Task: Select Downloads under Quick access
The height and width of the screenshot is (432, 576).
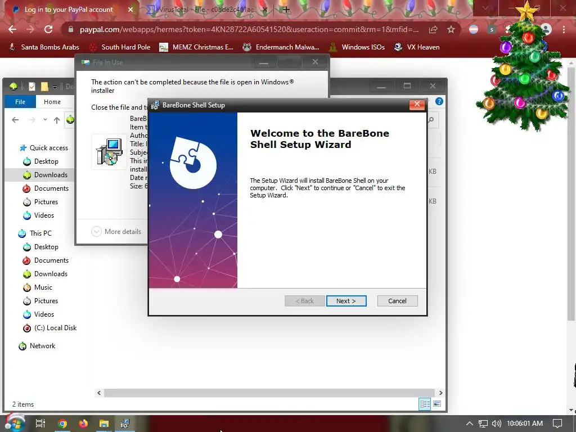Action: click(46, 175)
